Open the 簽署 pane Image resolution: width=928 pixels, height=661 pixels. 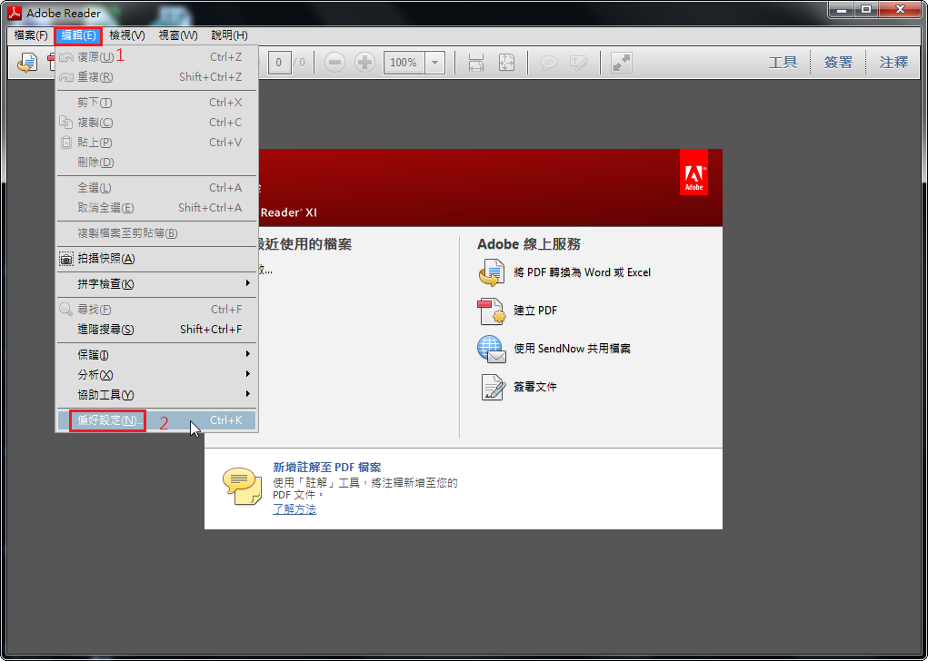838,62
